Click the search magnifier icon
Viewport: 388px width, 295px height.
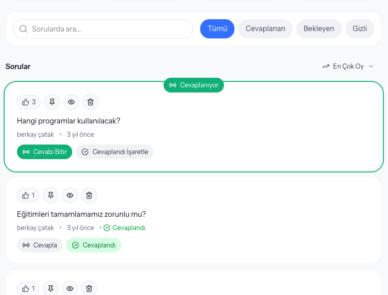point(23,28)
